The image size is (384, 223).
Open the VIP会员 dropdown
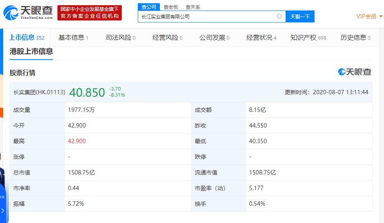[x=369, y=16]
